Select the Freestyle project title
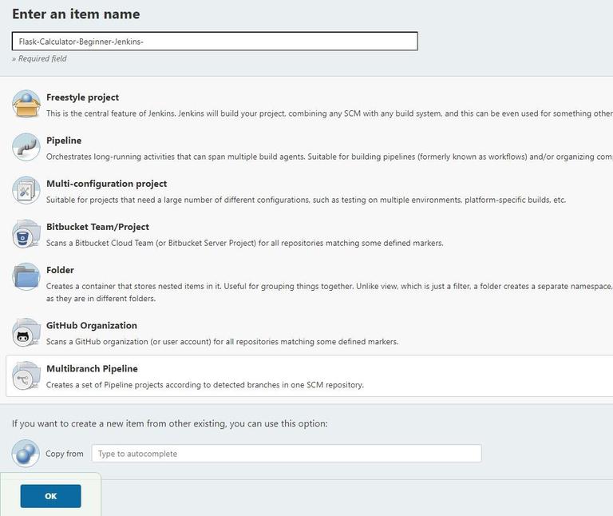This screenshot has height=516, width=613. pyautogui.click(x=82, y=97)
